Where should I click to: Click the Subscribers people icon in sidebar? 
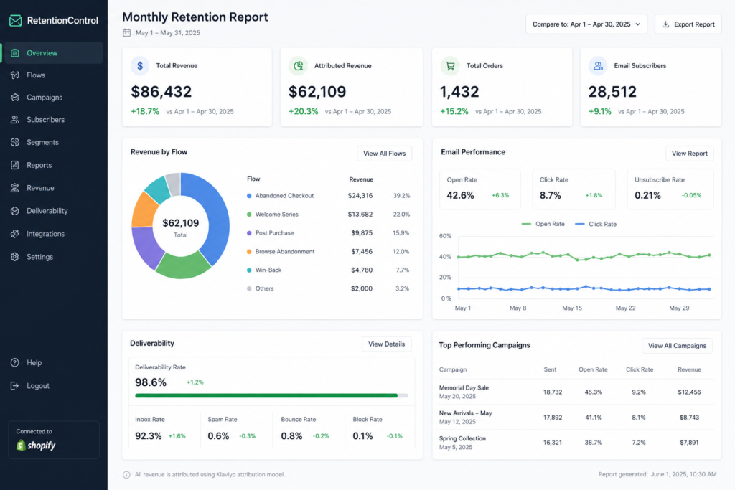(x=15, y=120)
